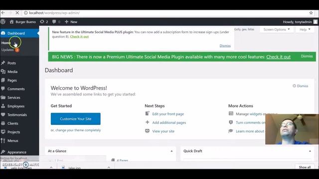Open Clients icon in sidebar
Image resolution: width=319 pixels, height=179 pixels.
(3, 123)
